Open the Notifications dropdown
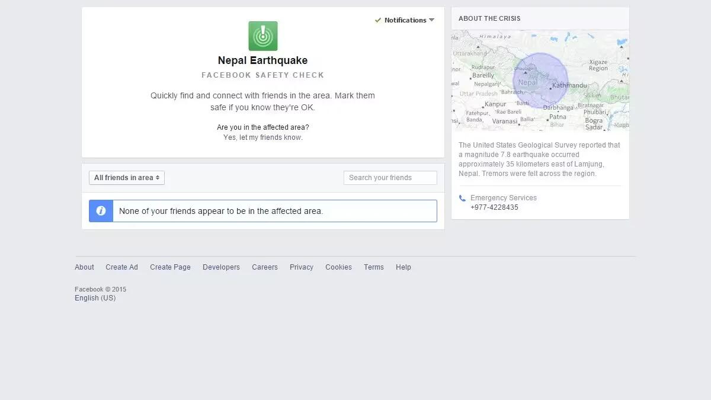Image resolution: width=711 pixels, height=400 pixels. pyautogui.click(x=409, y=20)
